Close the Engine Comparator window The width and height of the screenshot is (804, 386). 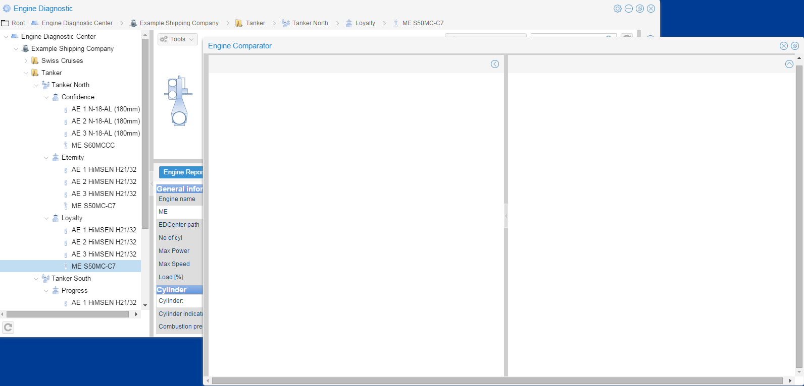(x=783, y=46)
